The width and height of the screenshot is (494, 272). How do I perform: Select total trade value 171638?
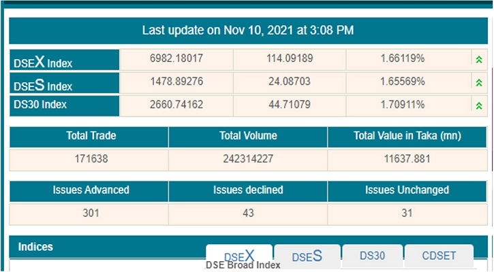(x=91, y=159)
